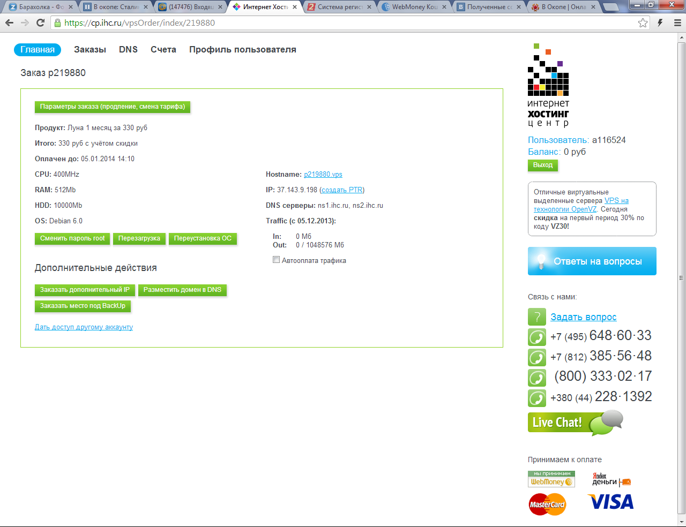Open the Ответы на вопросы banner
The image size is (686, 527).
[x=592, y=261]
